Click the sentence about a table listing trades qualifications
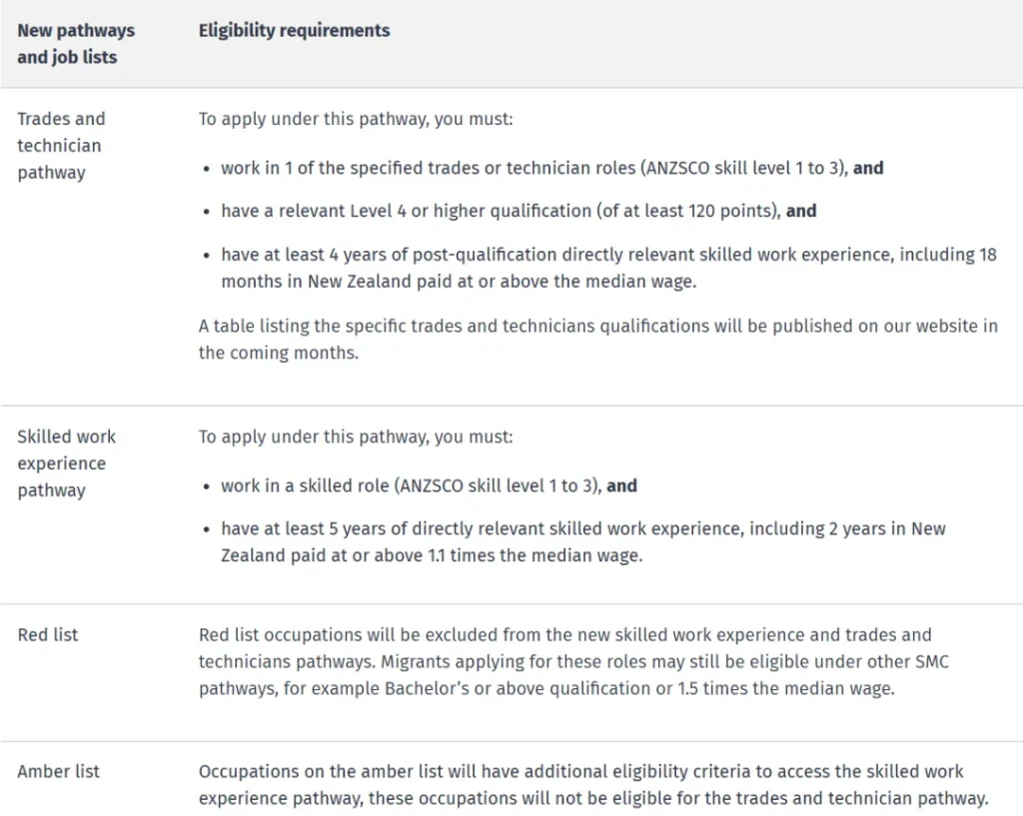Screen dimensions: 1023x816 click(x=597, y=340)
